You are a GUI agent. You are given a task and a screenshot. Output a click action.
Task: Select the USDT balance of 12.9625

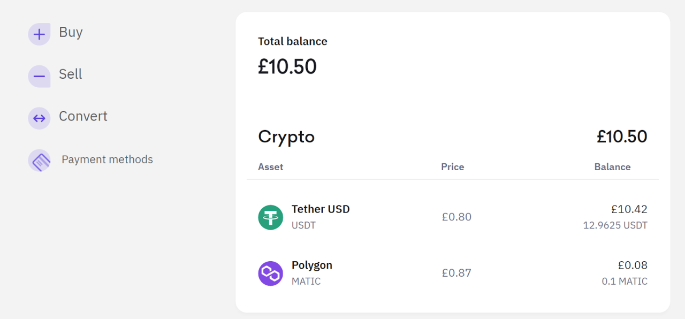[614, 225]
